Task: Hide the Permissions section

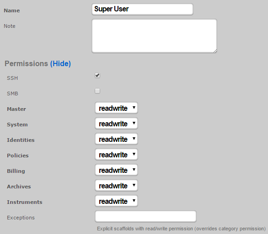Action: [x=60, y=63]
